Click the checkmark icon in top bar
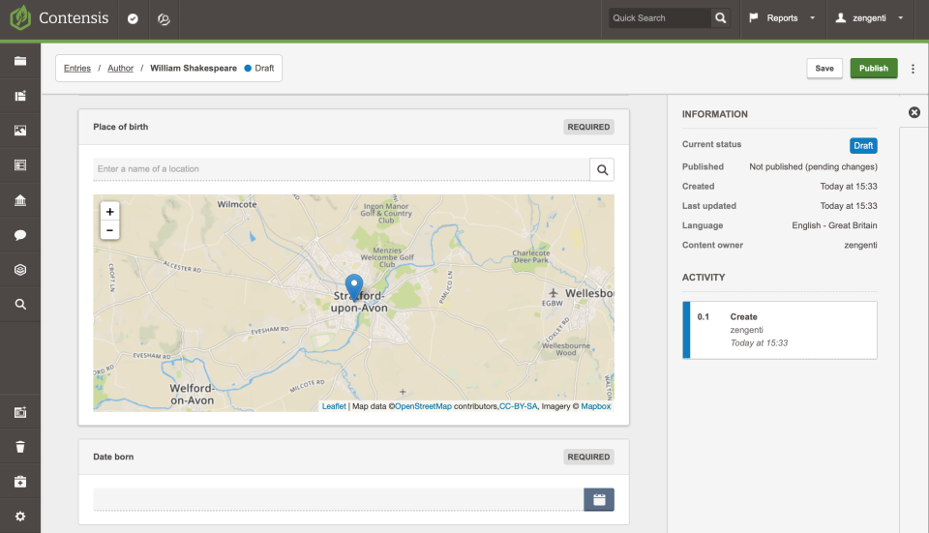This screenshot has width=929, height=533. click(x=133, y=18)
